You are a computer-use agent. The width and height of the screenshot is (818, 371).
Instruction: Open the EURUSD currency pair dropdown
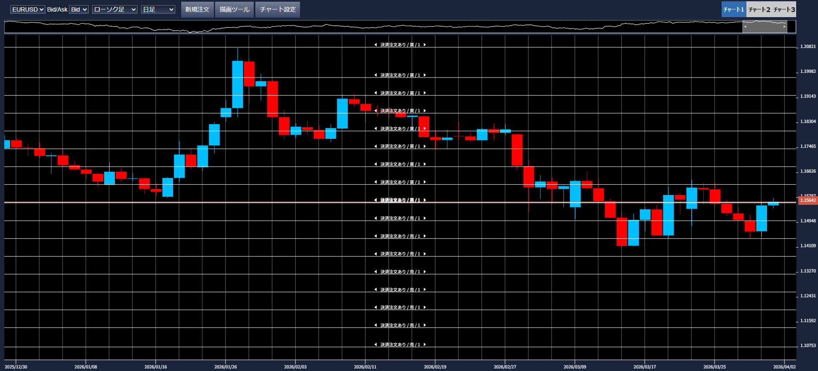click(27, 9)
